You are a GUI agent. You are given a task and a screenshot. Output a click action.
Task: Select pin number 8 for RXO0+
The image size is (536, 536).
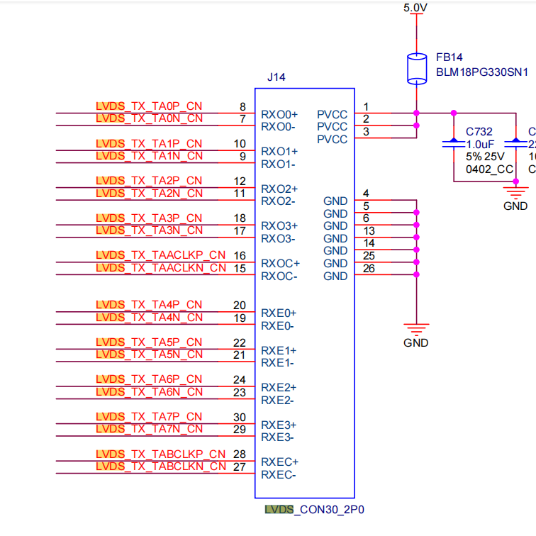coord(242,106)
